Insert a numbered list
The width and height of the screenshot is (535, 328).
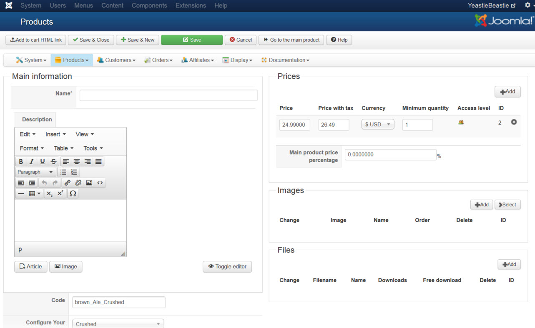click(74, 172)
